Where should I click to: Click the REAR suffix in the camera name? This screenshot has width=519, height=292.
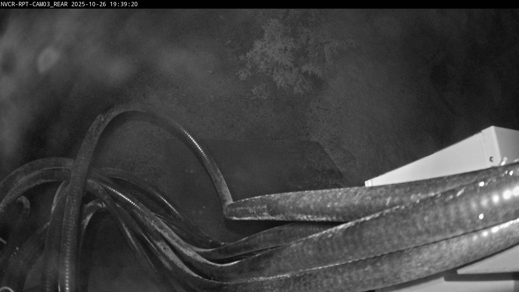(61, 4)
